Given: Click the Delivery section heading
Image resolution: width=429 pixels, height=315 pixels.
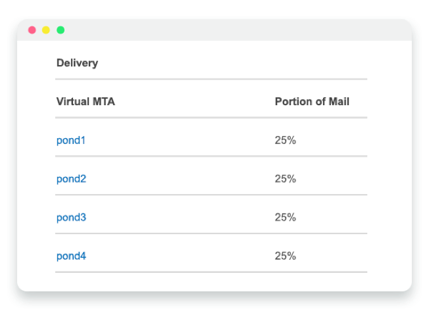Looking at the screenshot, I should click(77, 63).
